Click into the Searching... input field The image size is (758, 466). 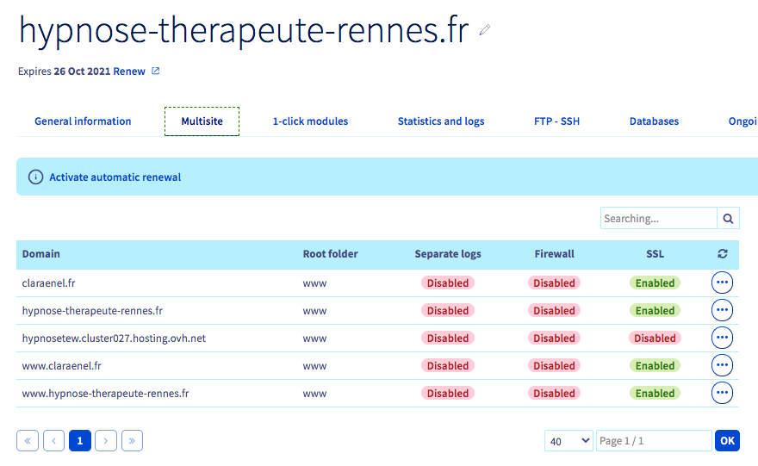[x=658, y=219]
